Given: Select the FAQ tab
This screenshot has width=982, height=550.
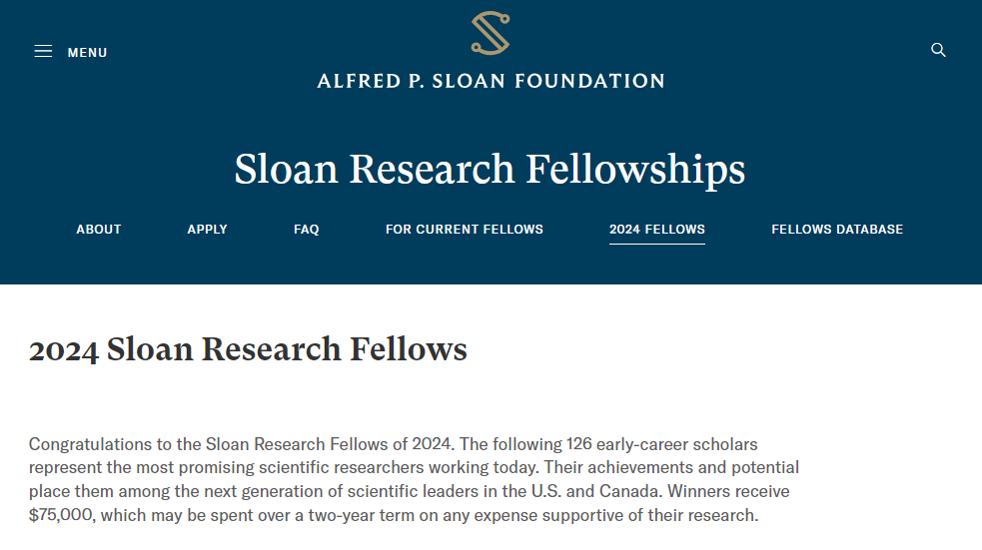Looking at the screenshot, I should pos(307,229).
